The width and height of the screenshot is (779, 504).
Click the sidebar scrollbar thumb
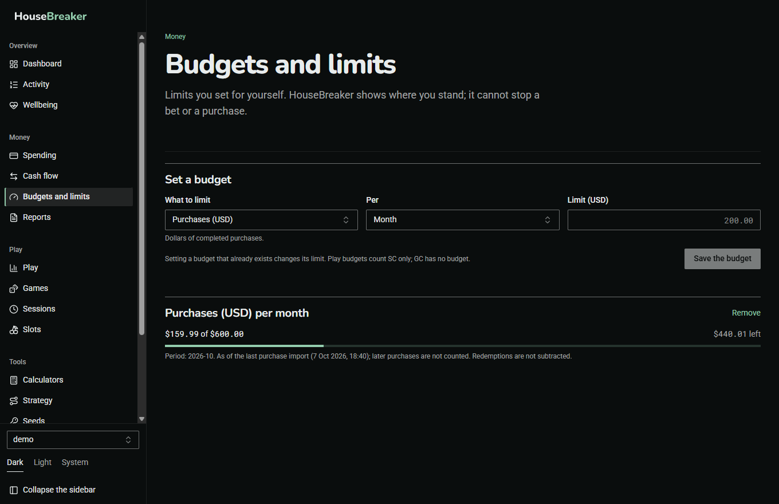pyautogui.click(x=142, y=188)
